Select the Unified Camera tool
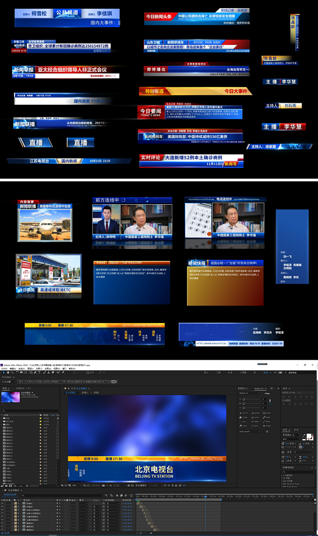This screenshot has height=536, width=318. click(x=21, y=372)
